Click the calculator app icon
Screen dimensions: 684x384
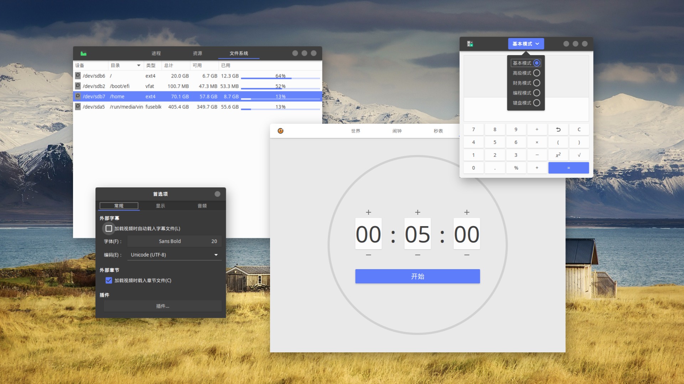click(x=470, y=44)
